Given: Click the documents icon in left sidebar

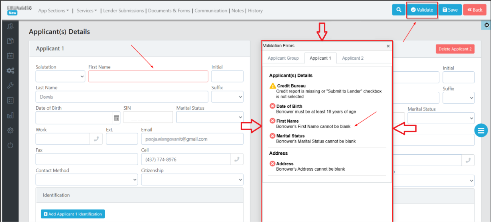Looking at the screenshot, I should (10, 41).
